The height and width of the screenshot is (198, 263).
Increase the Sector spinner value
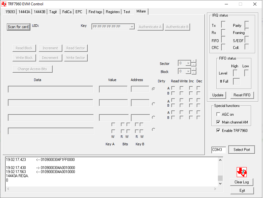tap(193, 61)
